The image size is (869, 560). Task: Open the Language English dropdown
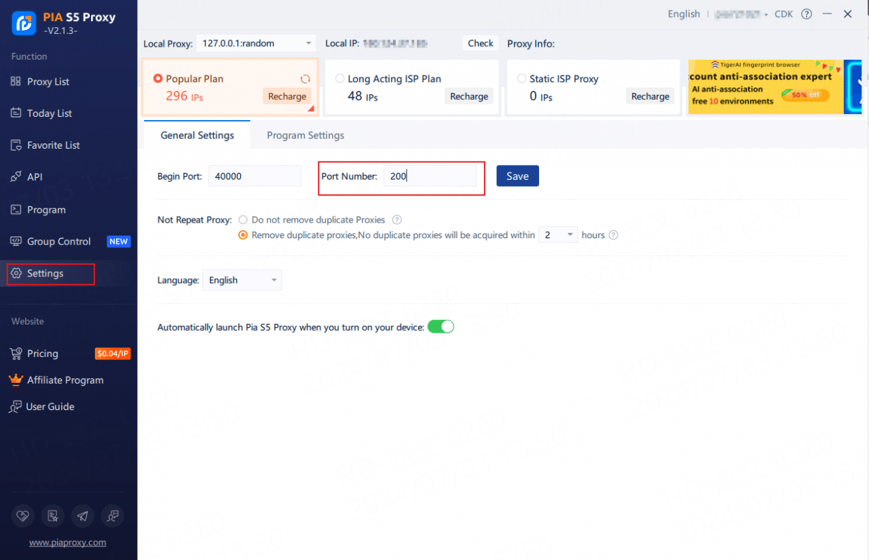tap(242, 280)
